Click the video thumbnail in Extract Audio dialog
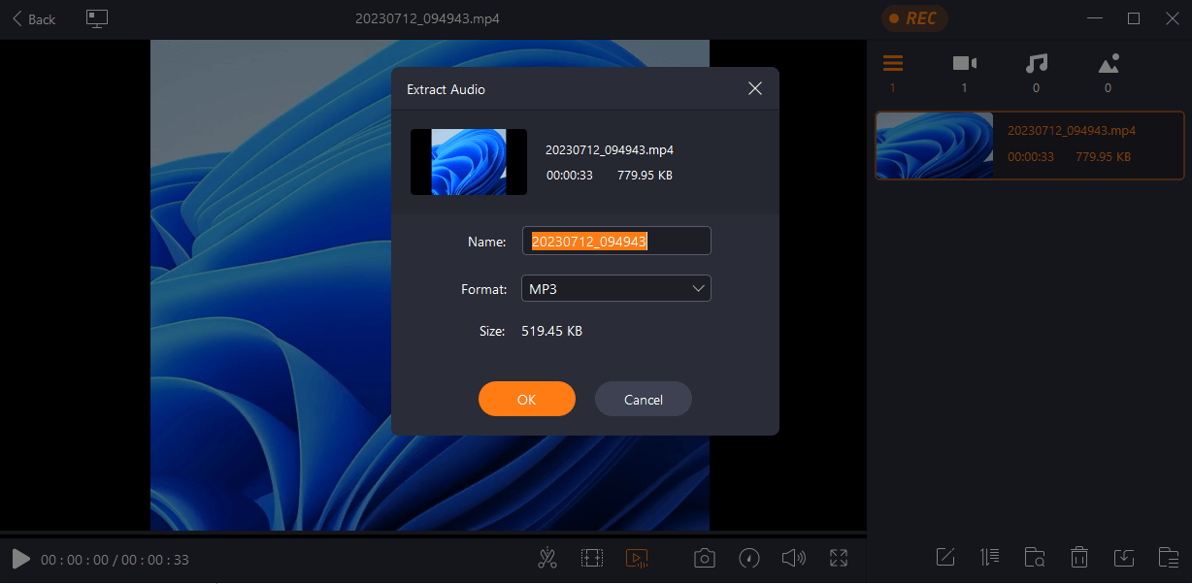Screen dimensions: 1192x584 coord(469,162)
